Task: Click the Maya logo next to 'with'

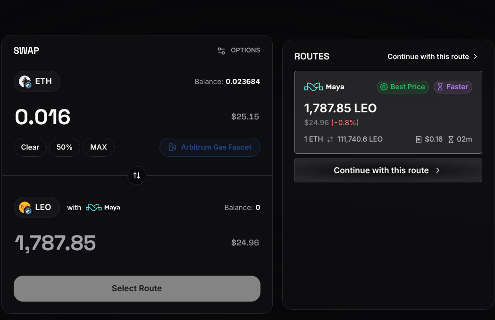Action: [x=94, y=208]
